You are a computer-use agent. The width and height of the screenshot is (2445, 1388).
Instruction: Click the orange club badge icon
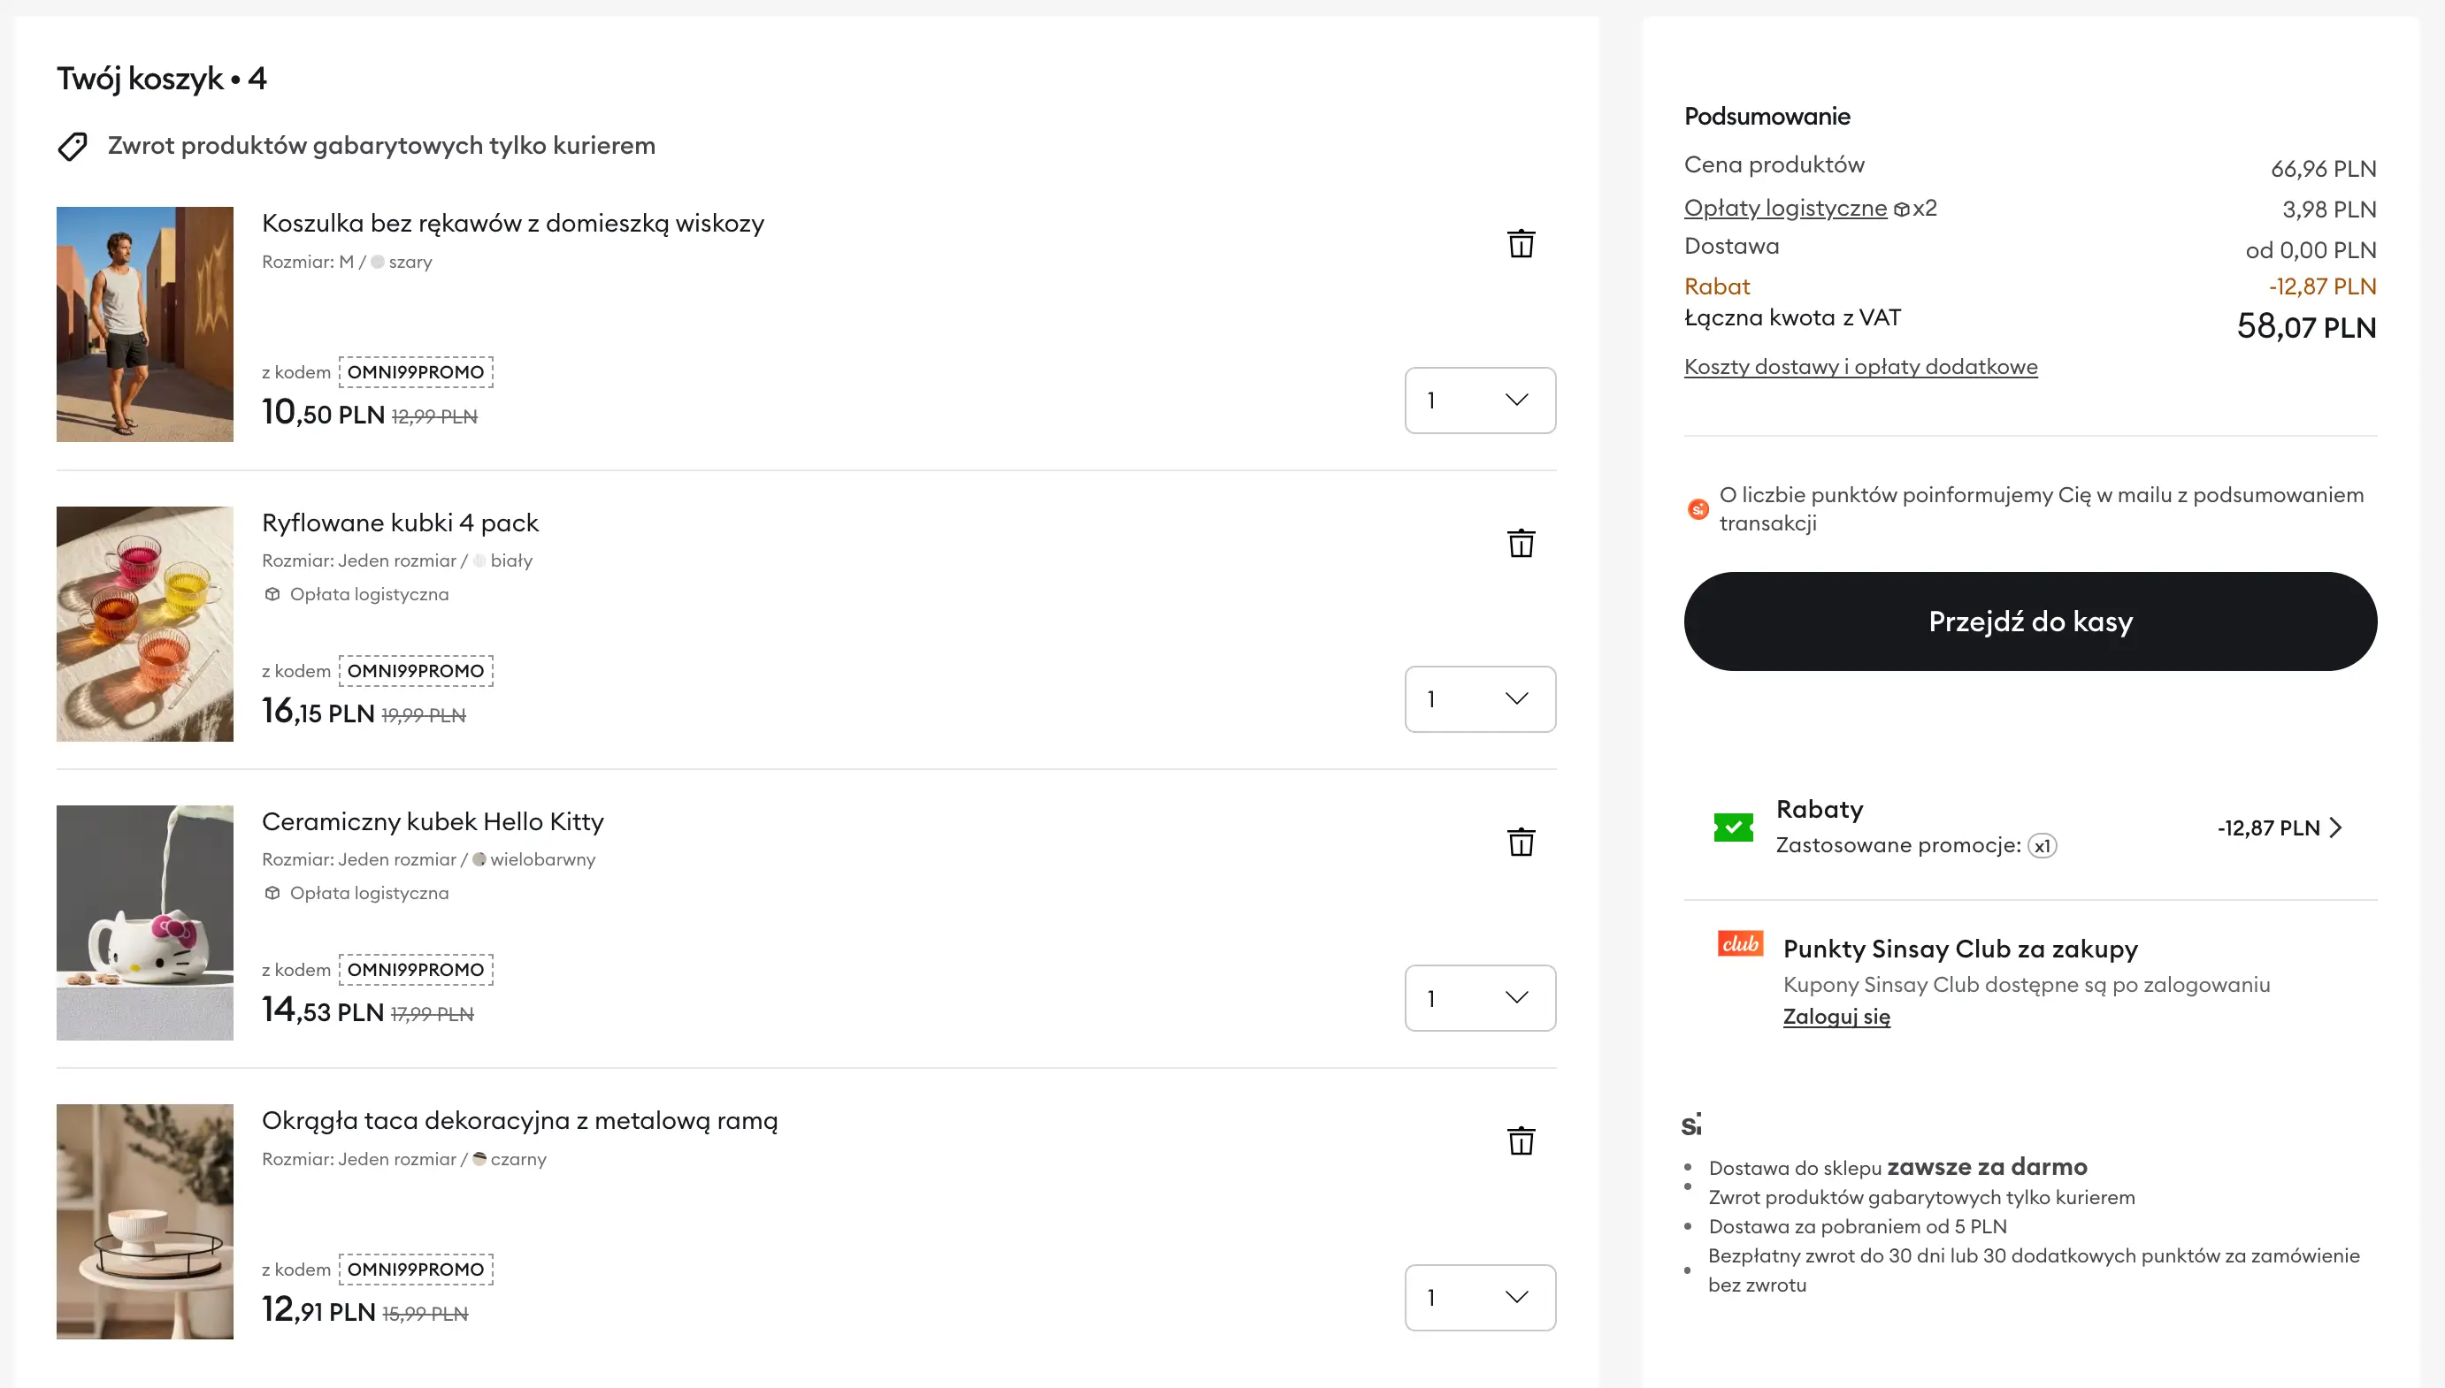click(x=1740, y=944)
